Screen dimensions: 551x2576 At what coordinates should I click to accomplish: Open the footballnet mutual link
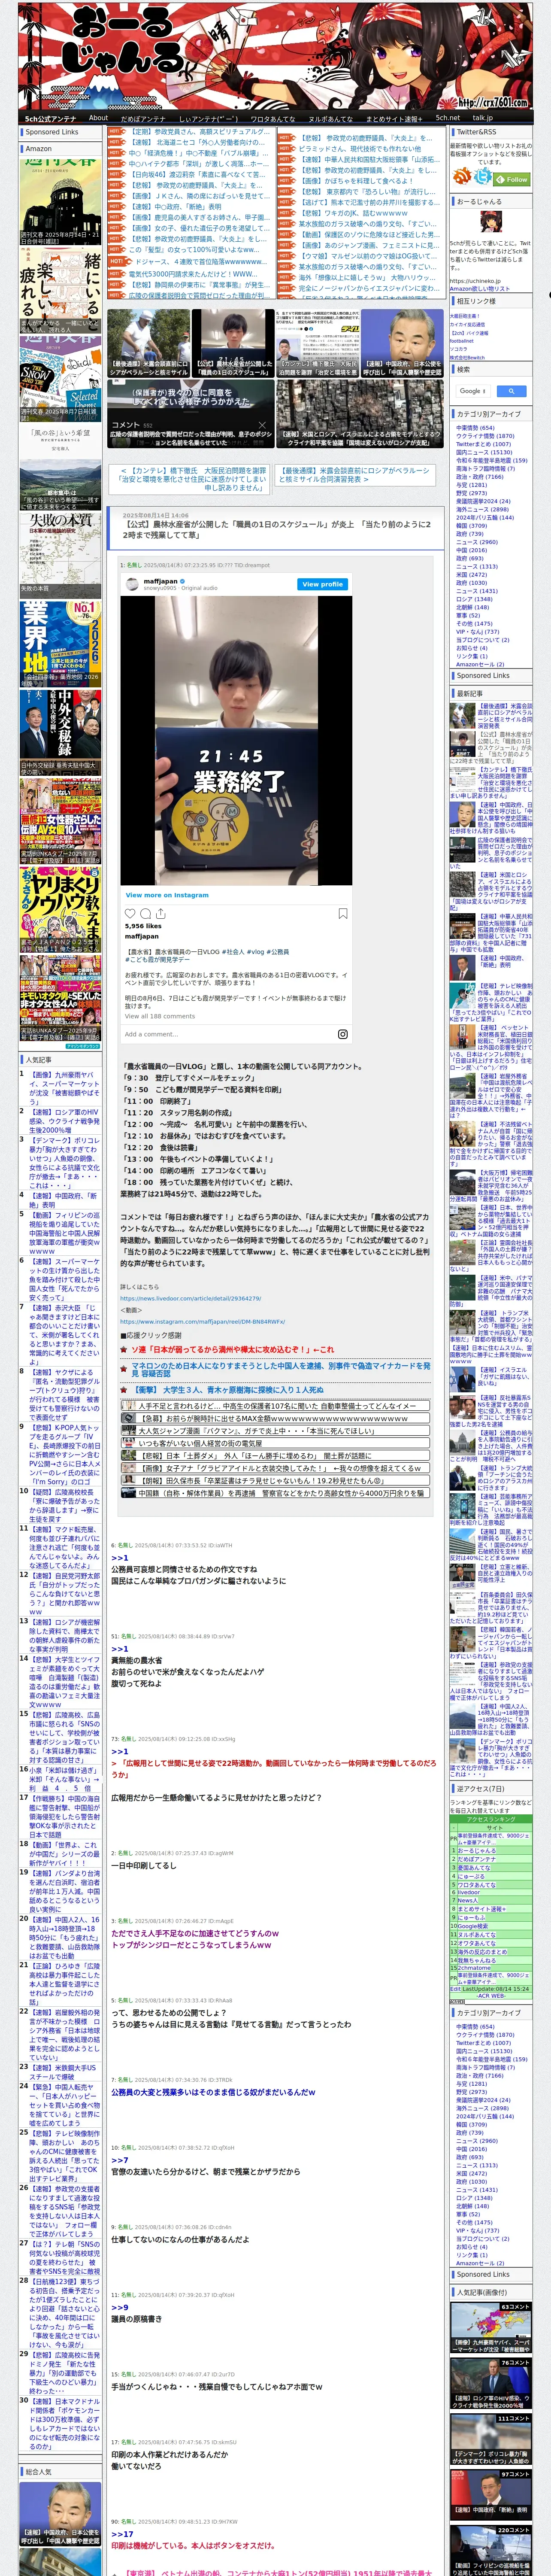tap(462, 340)
